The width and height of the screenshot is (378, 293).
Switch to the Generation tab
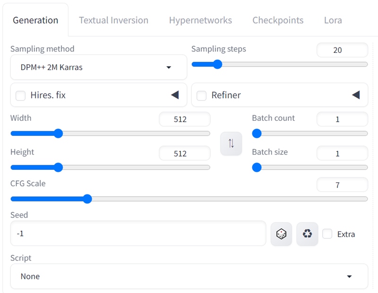pyautogui.click(x=35, y=20)
